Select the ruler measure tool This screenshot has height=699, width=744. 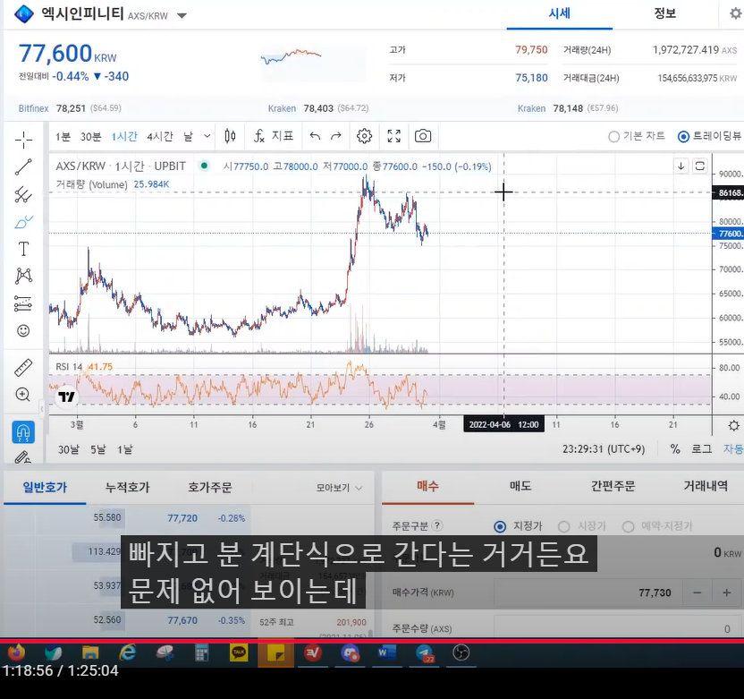(x=23, y=368)
